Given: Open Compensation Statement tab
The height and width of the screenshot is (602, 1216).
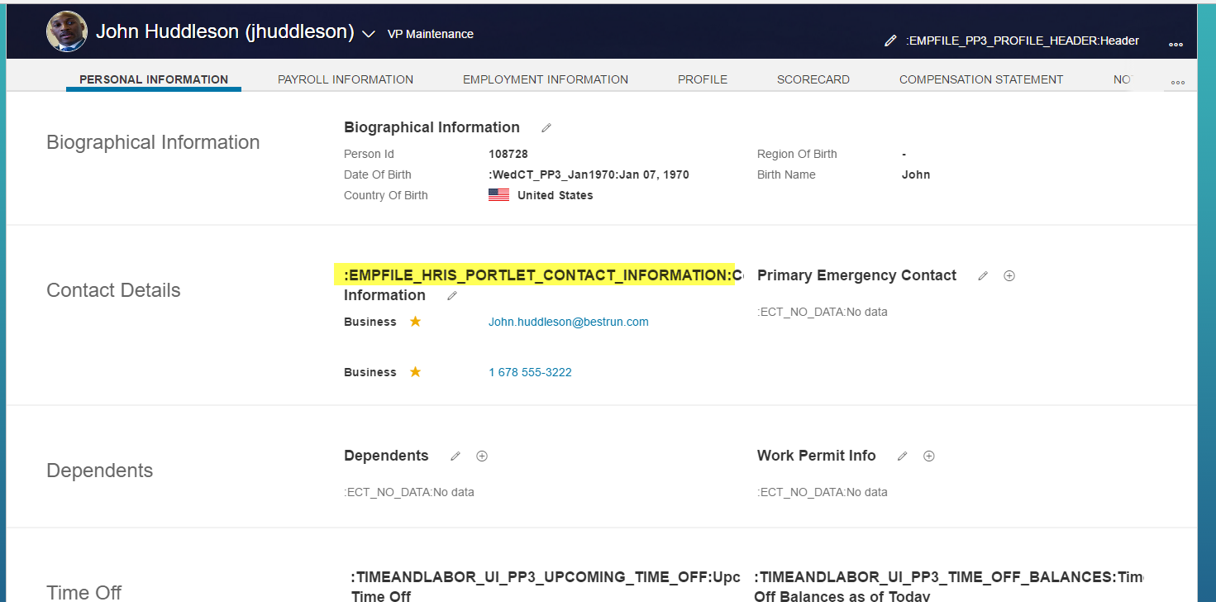Looking at the screenshot, I should 981,79.
